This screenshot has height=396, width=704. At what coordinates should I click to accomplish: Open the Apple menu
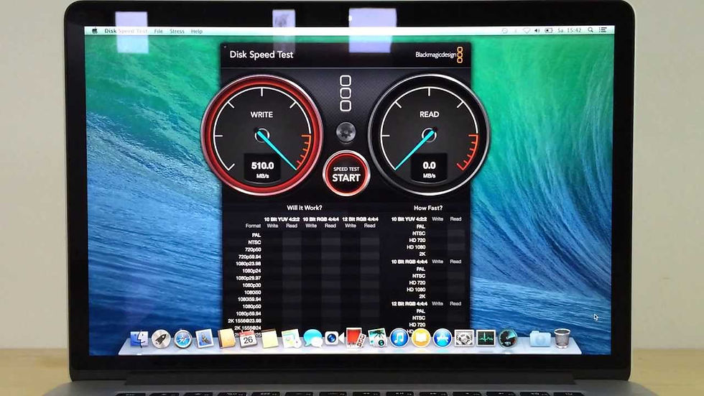coord(95,31)
